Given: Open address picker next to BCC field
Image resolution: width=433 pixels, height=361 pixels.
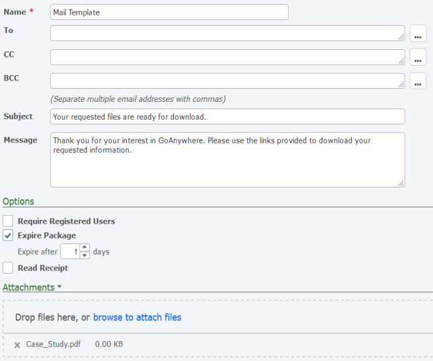Looking at the screenshot, I should click(418, 81).
